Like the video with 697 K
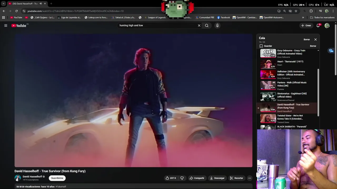Screen dimensions: 337x189 (171, 178)
